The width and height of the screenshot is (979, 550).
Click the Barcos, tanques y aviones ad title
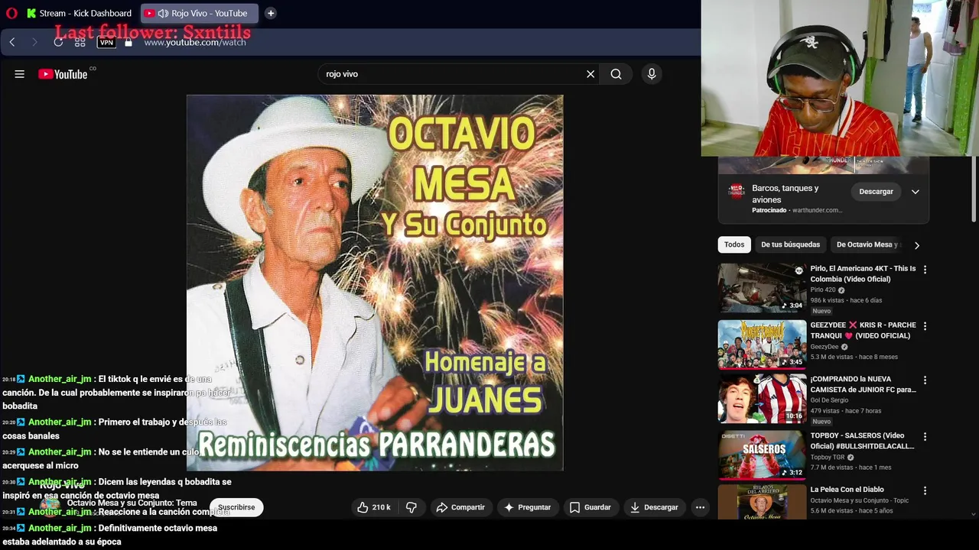pos(785,194)
